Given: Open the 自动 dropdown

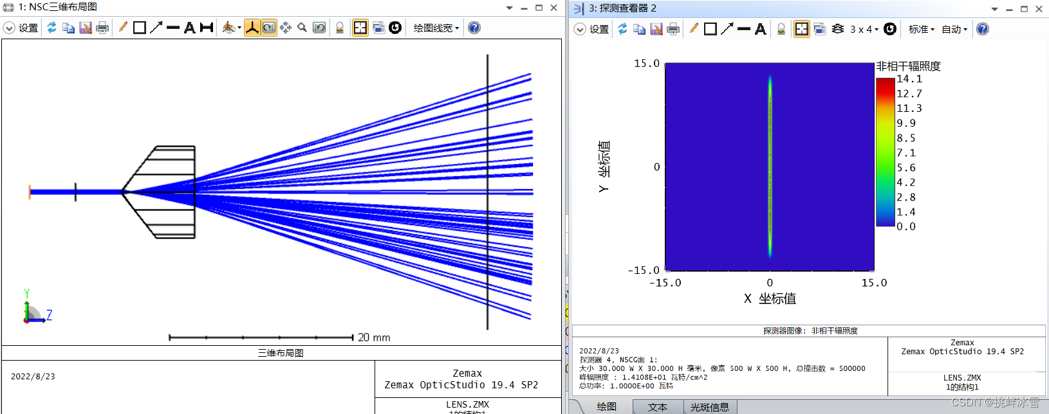Looking at the screenshot, I should click(x=954, y=30).
